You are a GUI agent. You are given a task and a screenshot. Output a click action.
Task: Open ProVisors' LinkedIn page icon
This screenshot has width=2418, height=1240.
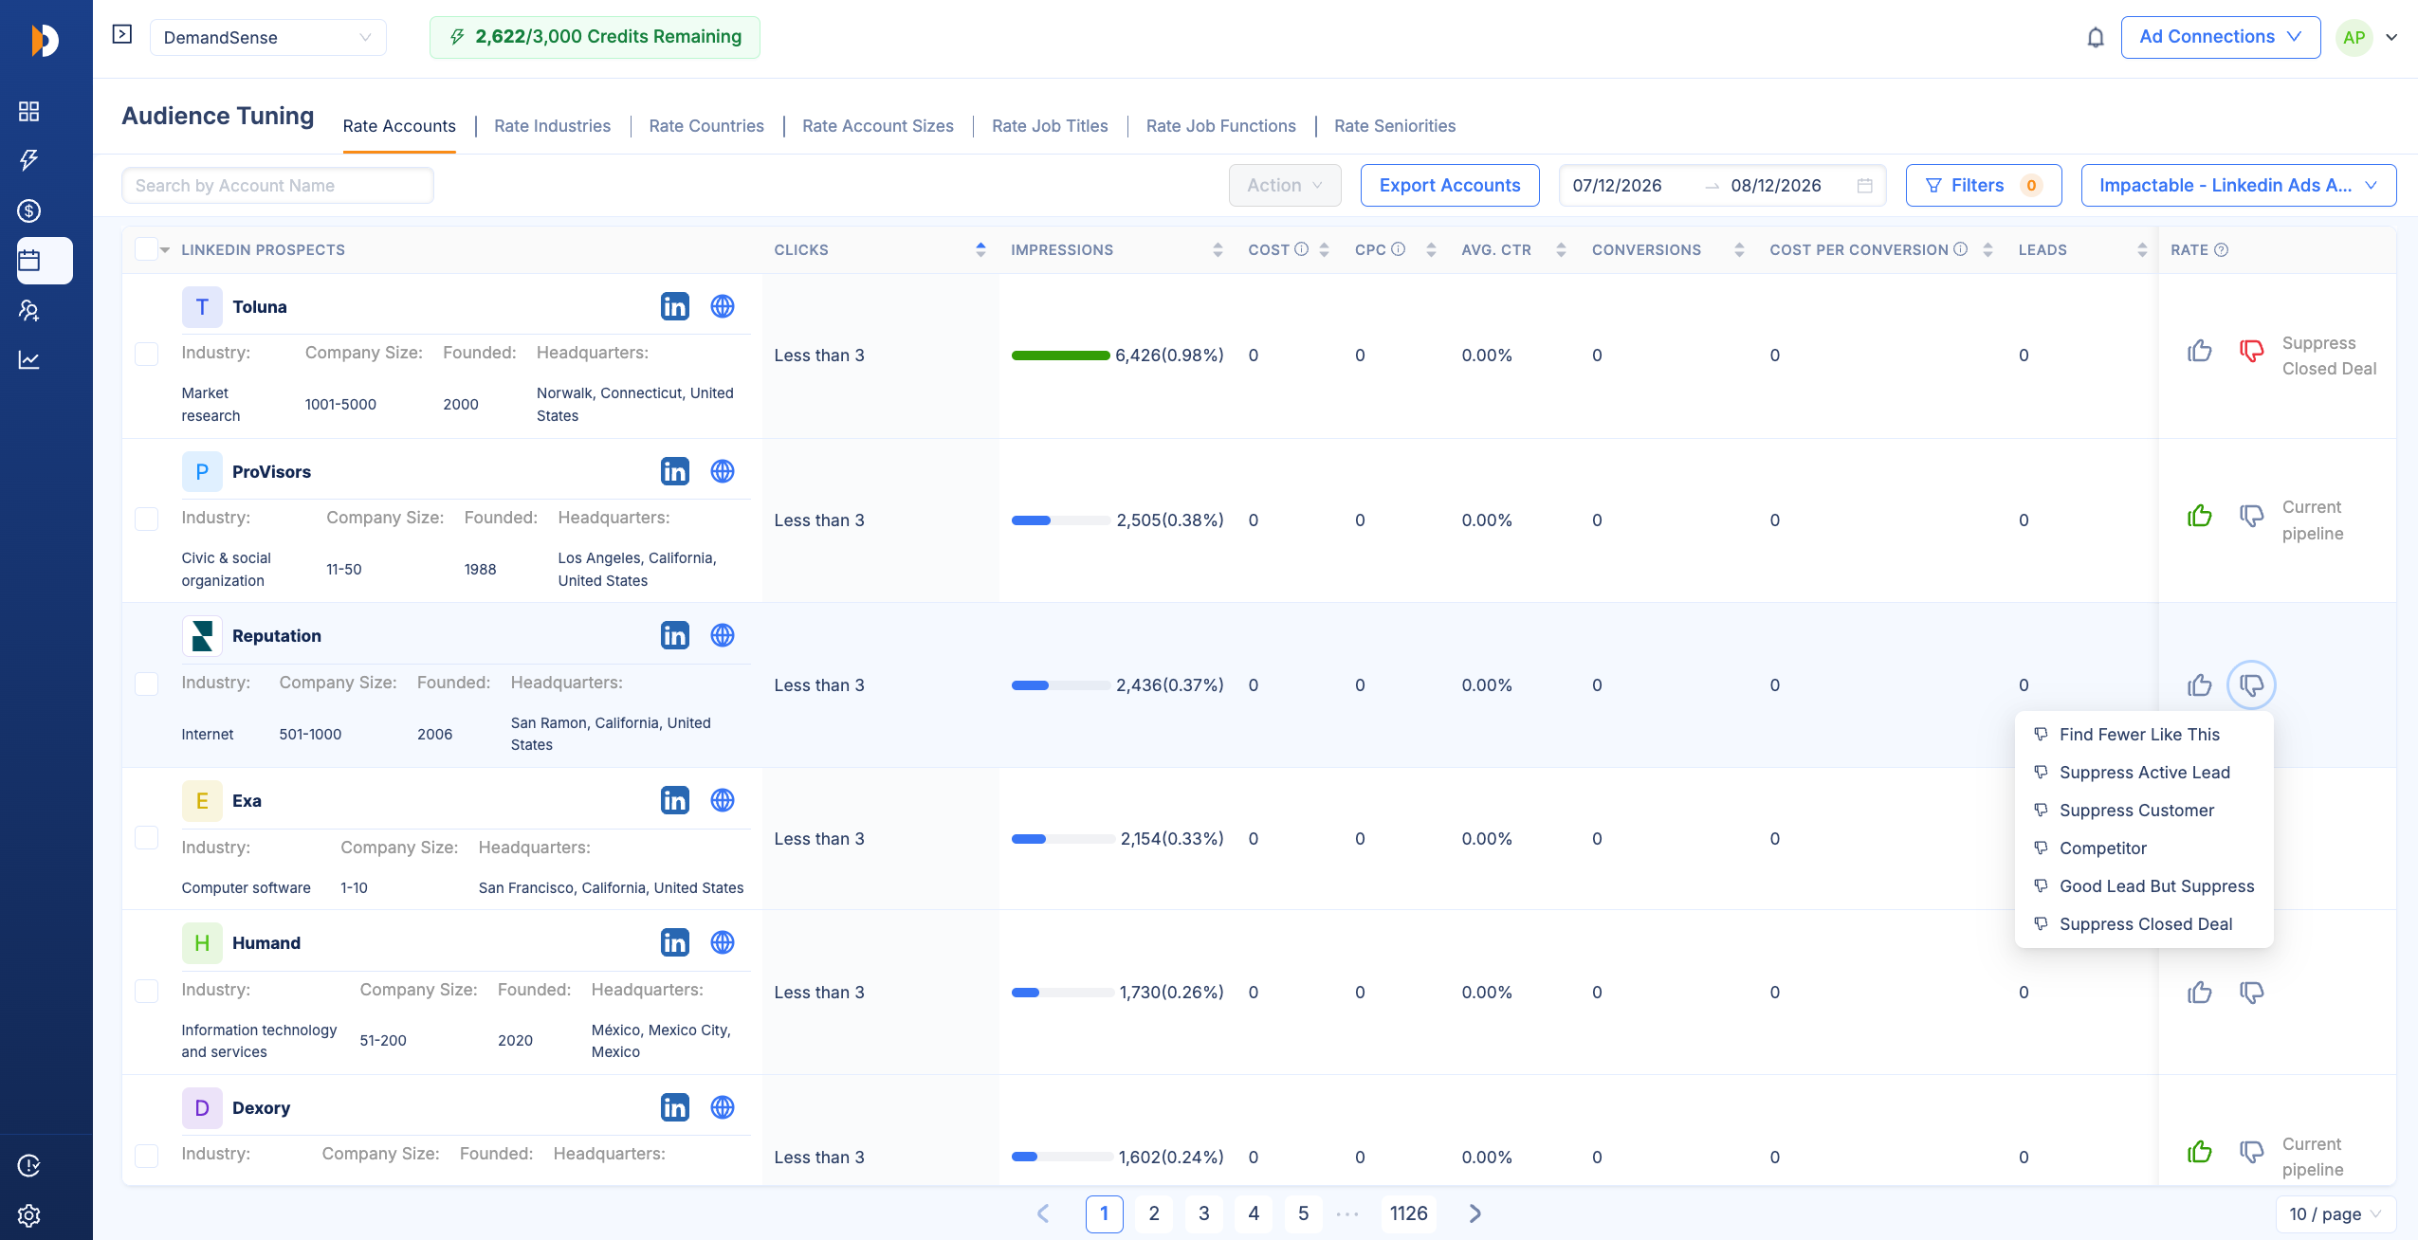coord(675,471)
